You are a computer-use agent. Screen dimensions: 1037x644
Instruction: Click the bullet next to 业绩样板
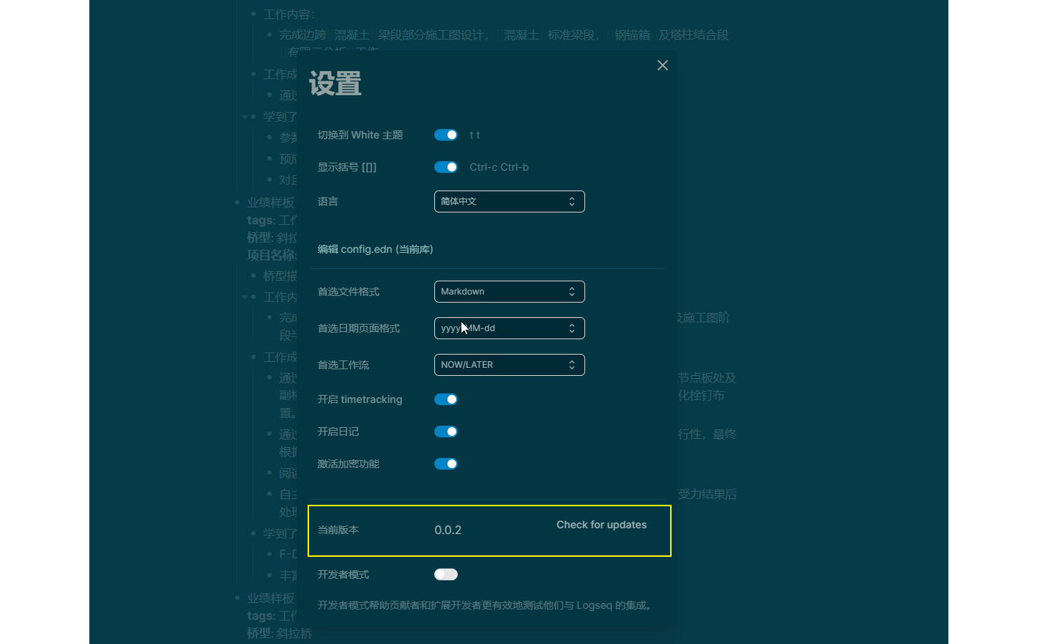point(237,202)
